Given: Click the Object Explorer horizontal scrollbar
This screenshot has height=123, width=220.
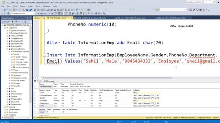Looking at the screenshot, I should pyautogui.click(x=9, y=118).
